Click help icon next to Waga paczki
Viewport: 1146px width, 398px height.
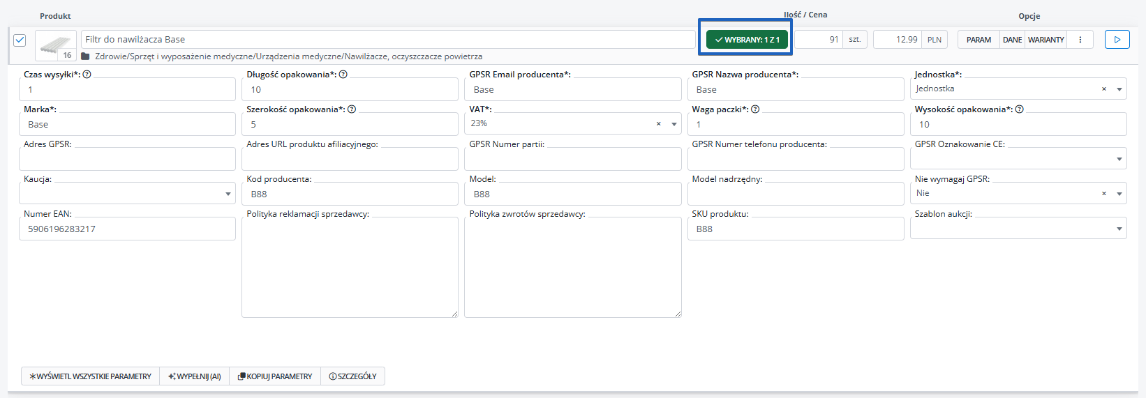point(755,109)
